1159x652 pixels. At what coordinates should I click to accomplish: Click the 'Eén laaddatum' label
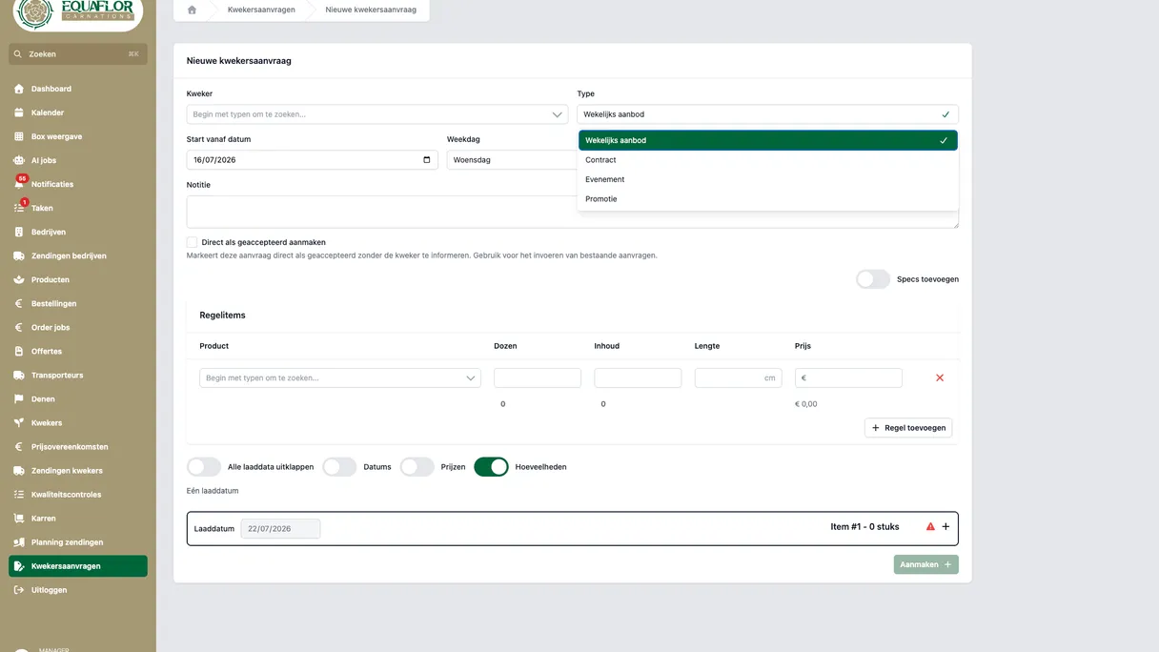tap(213, 491)
